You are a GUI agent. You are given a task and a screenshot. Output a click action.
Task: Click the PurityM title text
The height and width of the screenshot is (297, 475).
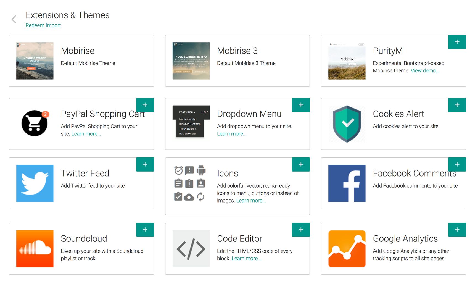(x=388, y=51)
